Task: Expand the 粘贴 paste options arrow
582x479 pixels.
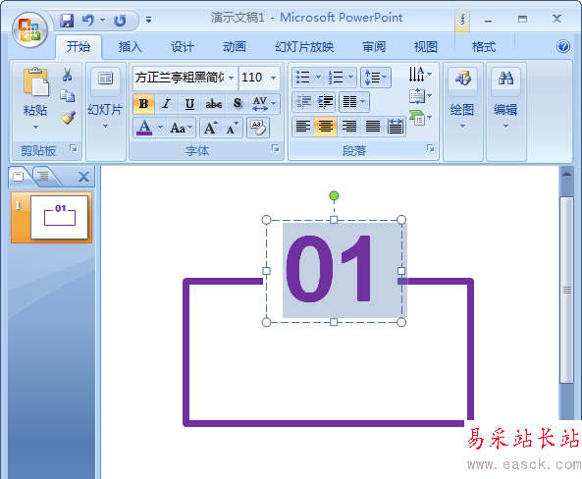Action: pyautogui.click(x=35, y=128)
